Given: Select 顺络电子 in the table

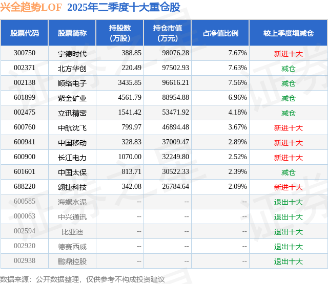Looking at the screenshot, I should coord(72,83).
